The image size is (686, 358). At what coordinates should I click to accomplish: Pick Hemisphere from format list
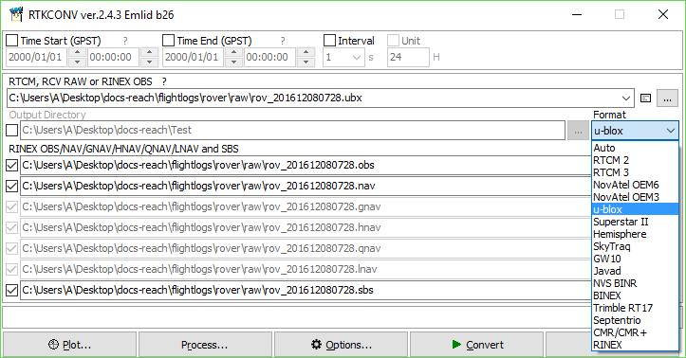(635, 234)
